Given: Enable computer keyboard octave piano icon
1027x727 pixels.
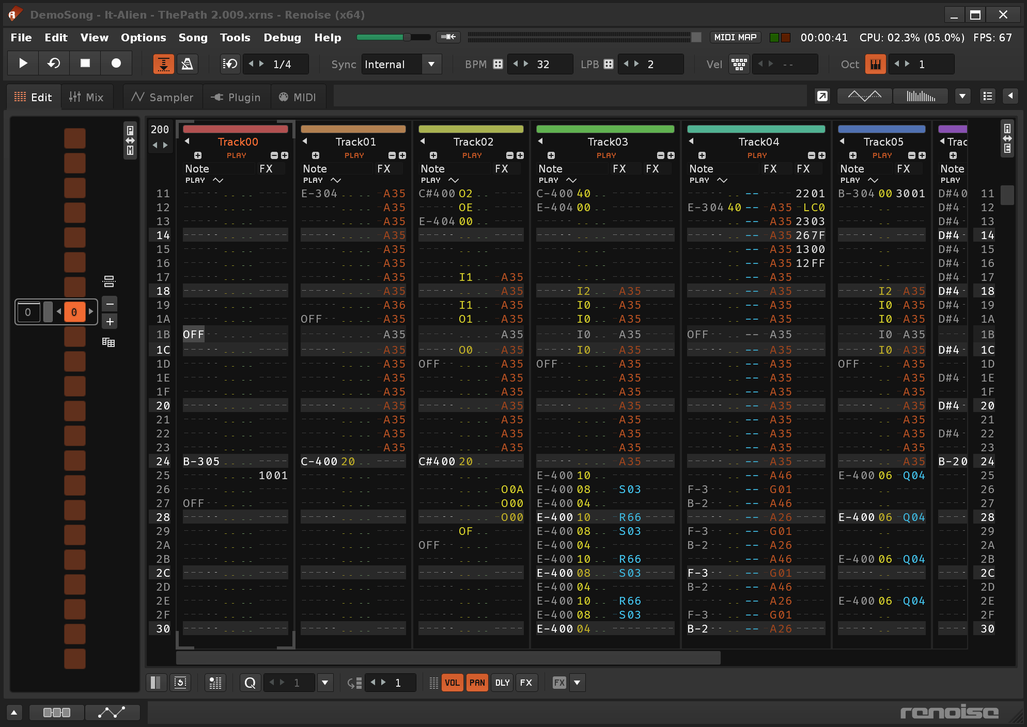Looking at the screenshot, I should point(875,64).
